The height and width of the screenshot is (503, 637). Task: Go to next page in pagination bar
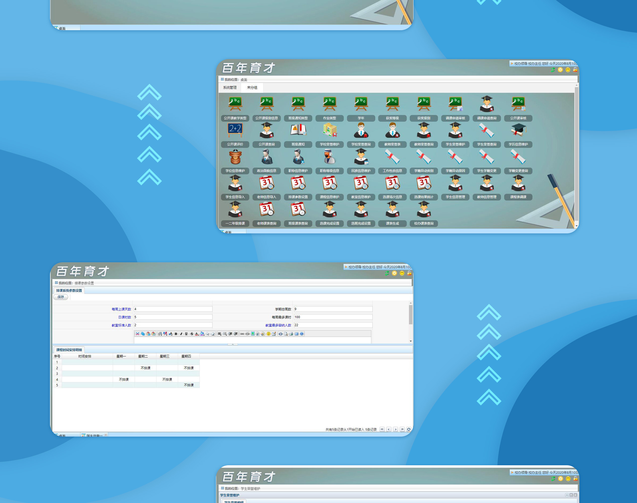395,429
